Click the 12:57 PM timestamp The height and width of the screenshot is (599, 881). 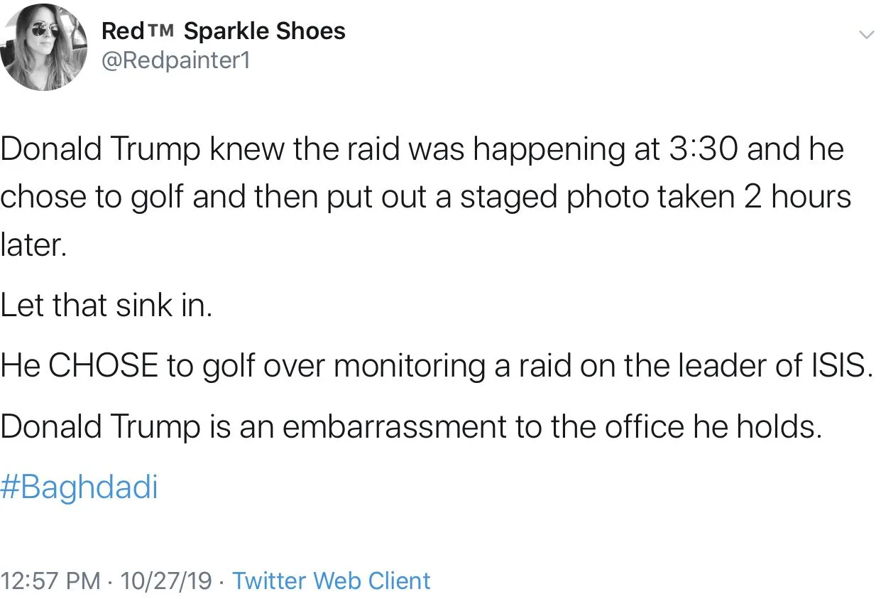pyautogui.click(x=50, y=581)
